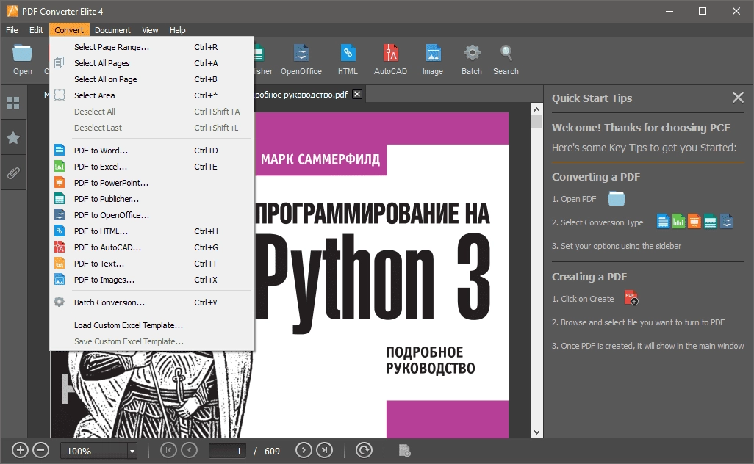The image size is (754, 464).
Task: Click the current page number field
Action: click(228, 451)
